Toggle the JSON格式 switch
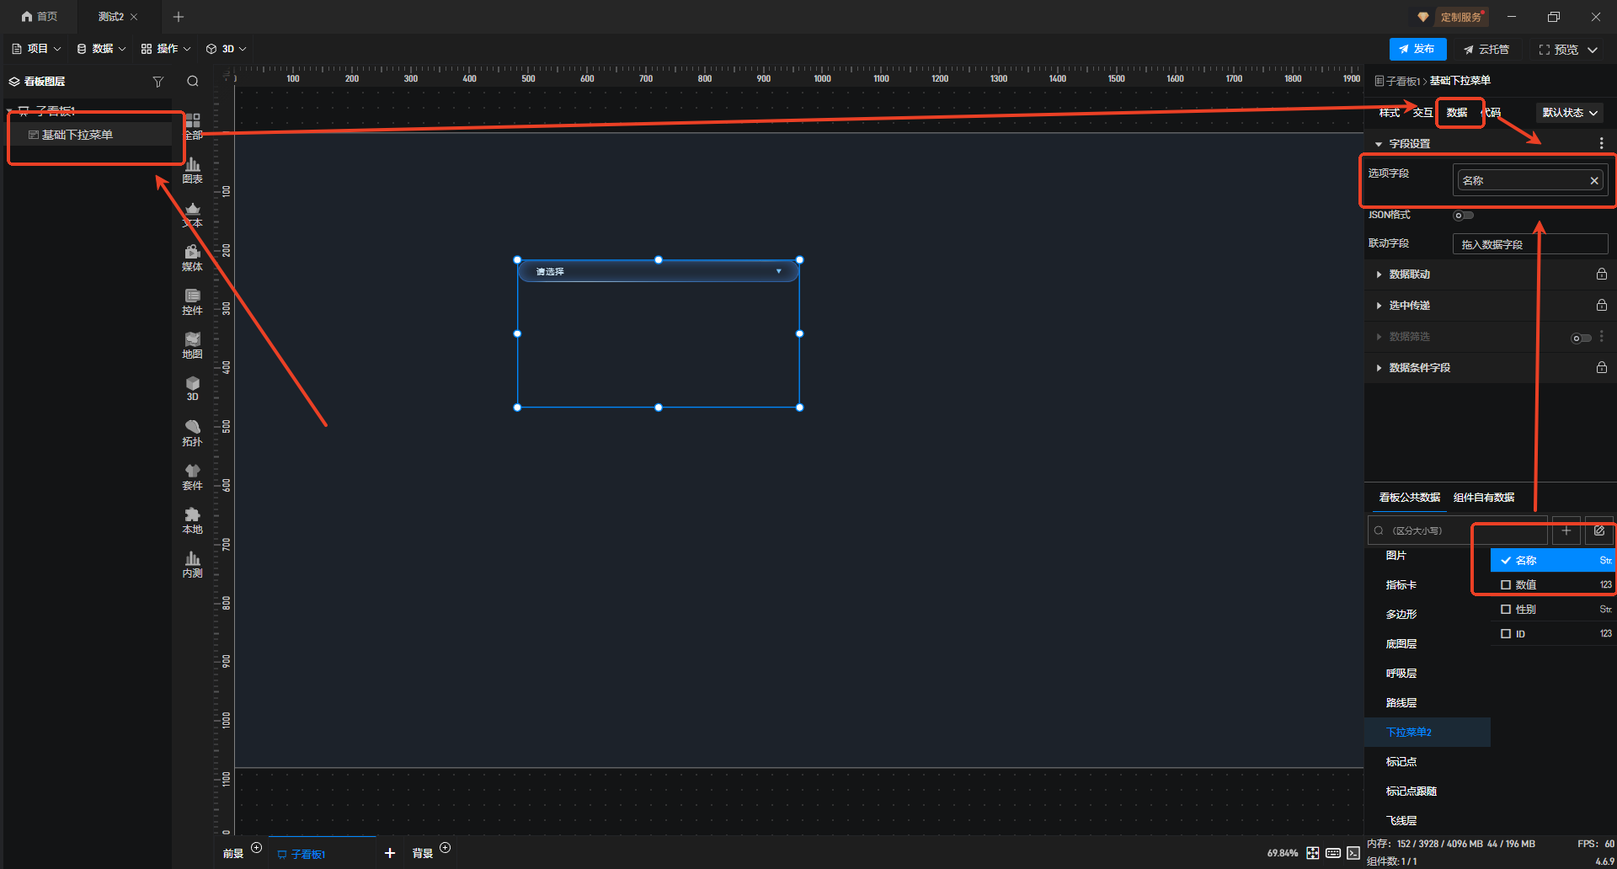Viewport: 1617px width, 869px height. (1463, 216)
